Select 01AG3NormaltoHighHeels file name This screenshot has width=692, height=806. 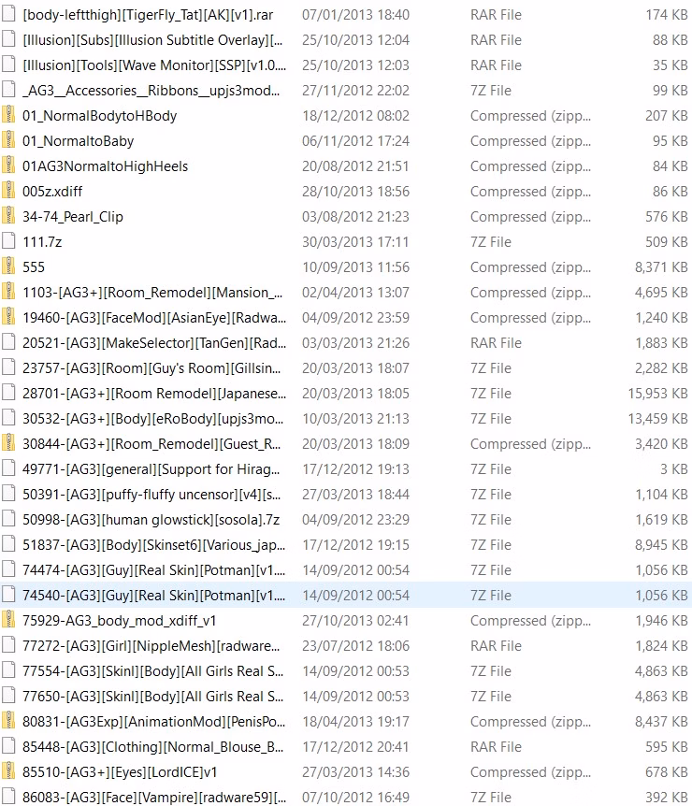pyautogui.click(x=106, y=166)
